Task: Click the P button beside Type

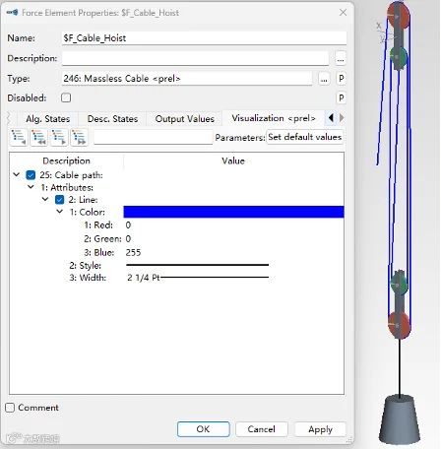Action: [342, 79]
